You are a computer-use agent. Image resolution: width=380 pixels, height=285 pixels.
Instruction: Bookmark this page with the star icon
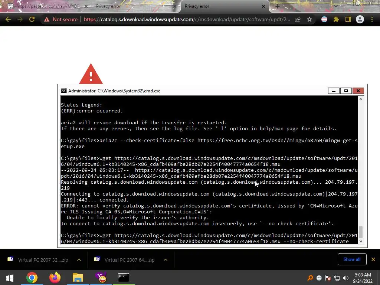coord(309,19)
